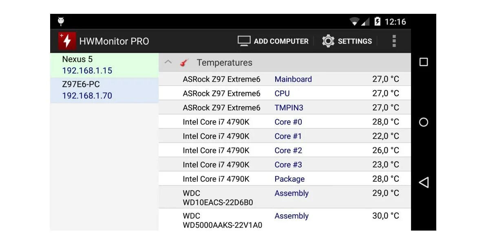Click the Package 28,0 °C value
Viewport: 486px width, 244px height.
tap(386, 179)
